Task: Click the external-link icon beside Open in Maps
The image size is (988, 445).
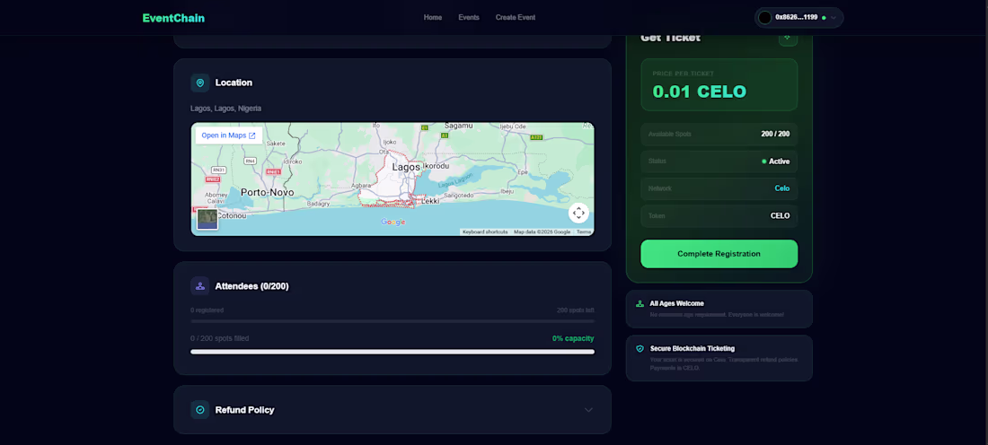Action: (x=252, y=135)
